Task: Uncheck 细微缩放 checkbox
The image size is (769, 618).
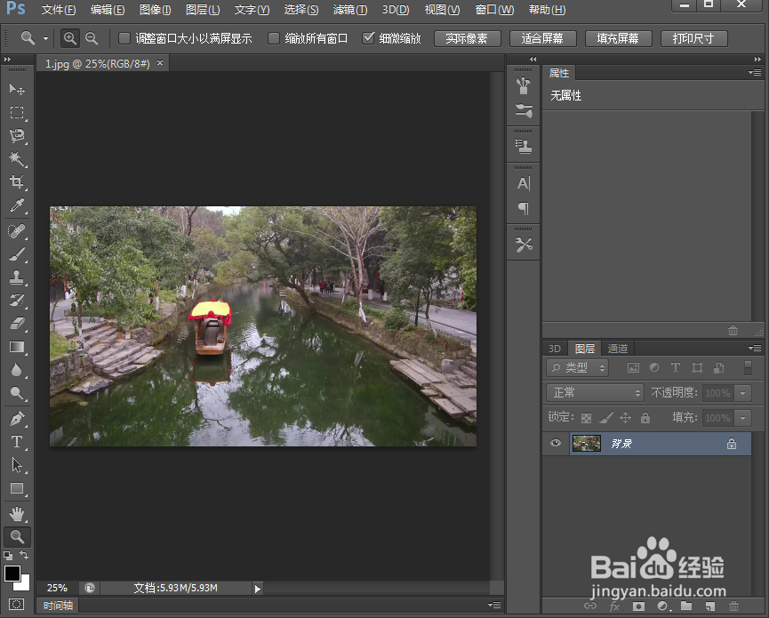Action: click(368, 38)
